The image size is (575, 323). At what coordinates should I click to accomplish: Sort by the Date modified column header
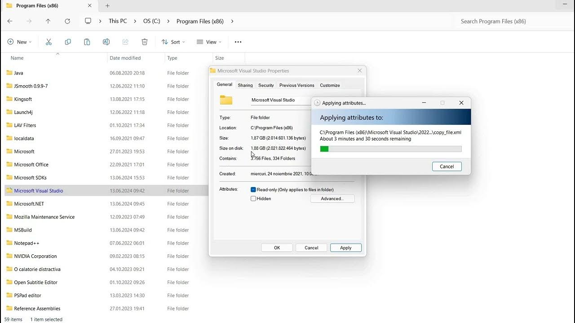click(x=137, y=58)
